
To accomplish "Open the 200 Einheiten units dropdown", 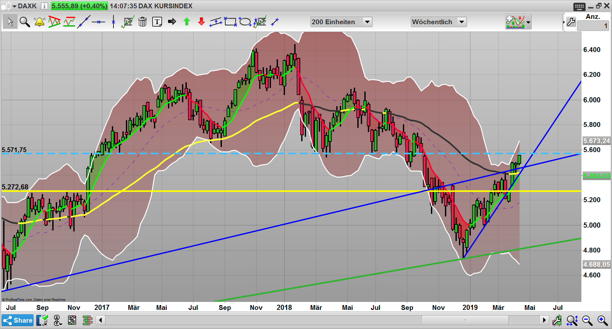I will pos(341,22).
